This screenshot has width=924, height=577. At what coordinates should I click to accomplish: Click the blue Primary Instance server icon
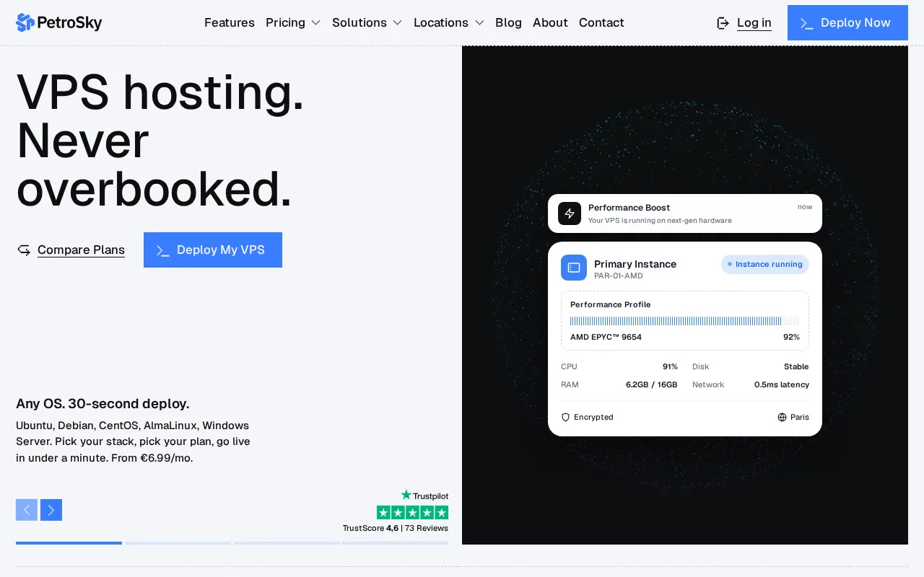(x=574, y=268)
